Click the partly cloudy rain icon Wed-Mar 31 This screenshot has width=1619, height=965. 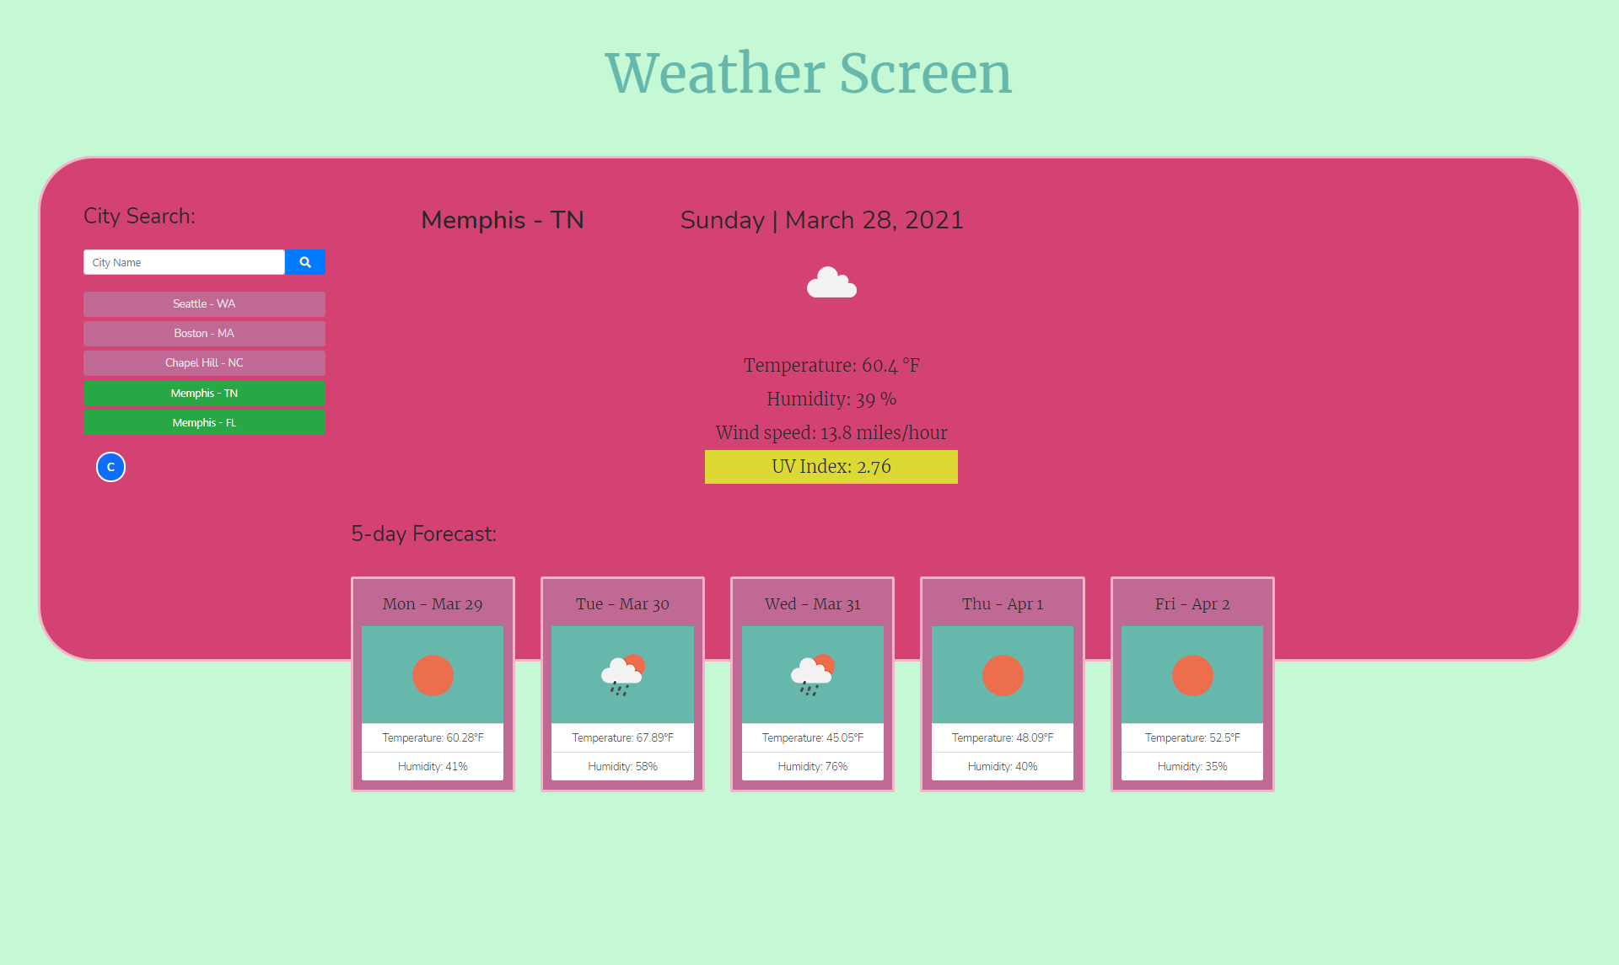(811, 674)
